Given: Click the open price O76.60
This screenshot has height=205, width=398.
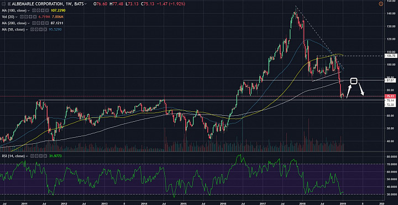Looking at the screenshot, I should [100, 4].
